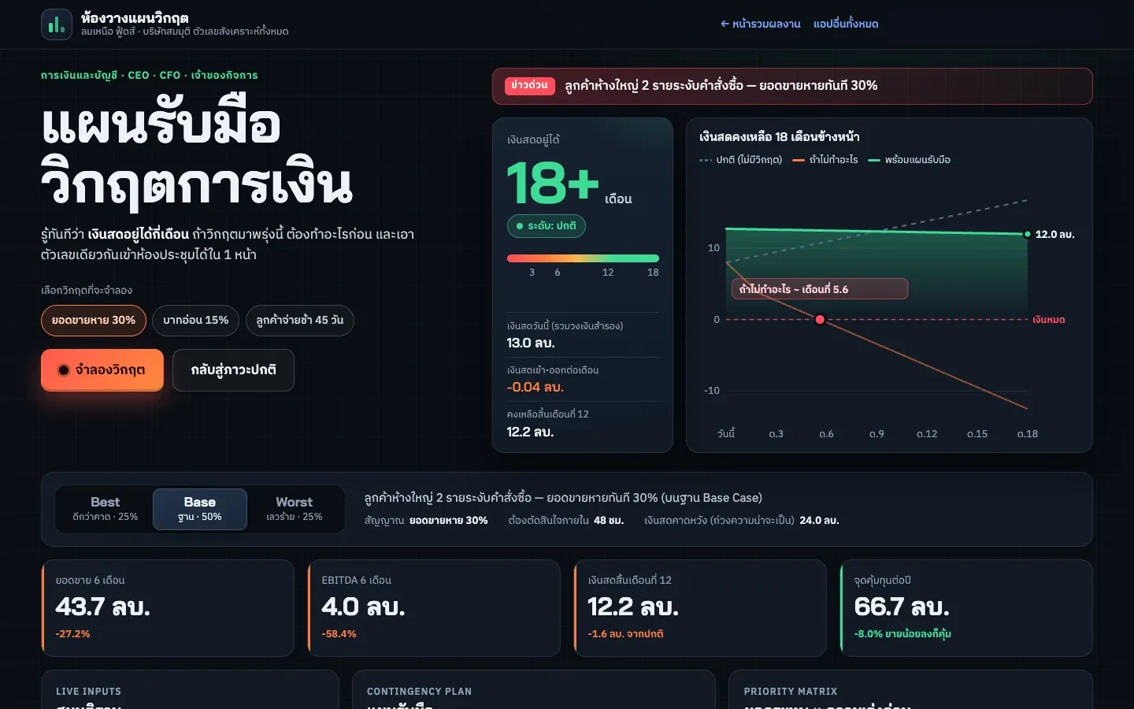Image resolution: width=1134 pixels, height=709 pixels.
Task: Click the green bar-chart app logo icon
Action: tap(57, 24)
